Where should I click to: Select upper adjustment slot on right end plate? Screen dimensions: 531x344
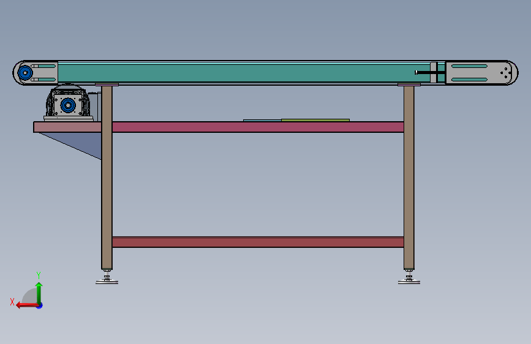469,66
